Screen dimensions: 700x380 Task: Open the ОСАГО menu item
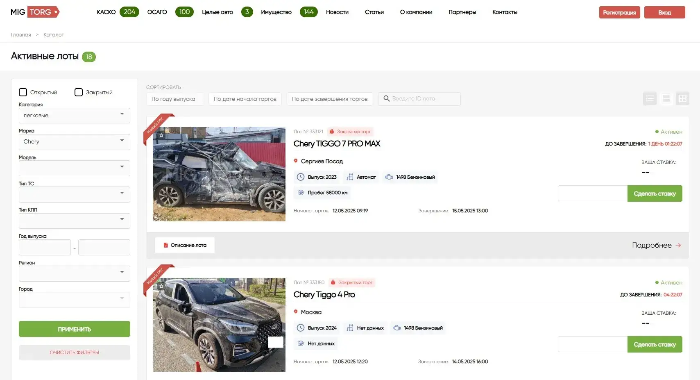tap(157, 12)
